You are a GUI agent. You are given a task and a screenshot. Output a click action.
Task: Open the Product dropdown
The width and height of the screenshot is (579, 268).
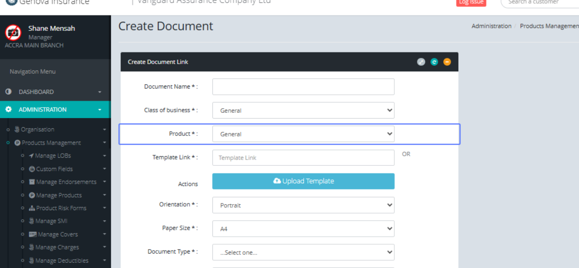[303, 134]
